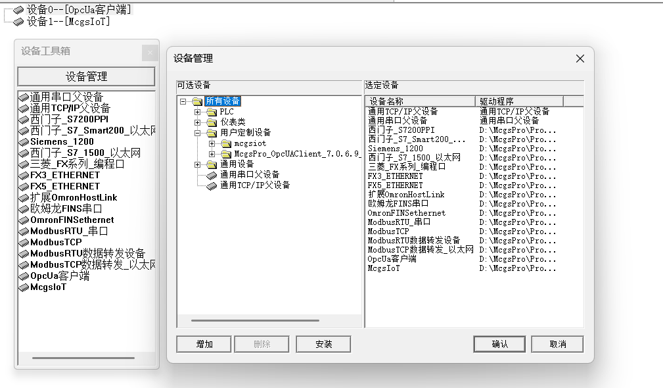Viewport: 663px width, 388px height.
Task: Click toolbox icon for 三菱_FX系列_编程口
Action: click(x=24, y=164)
